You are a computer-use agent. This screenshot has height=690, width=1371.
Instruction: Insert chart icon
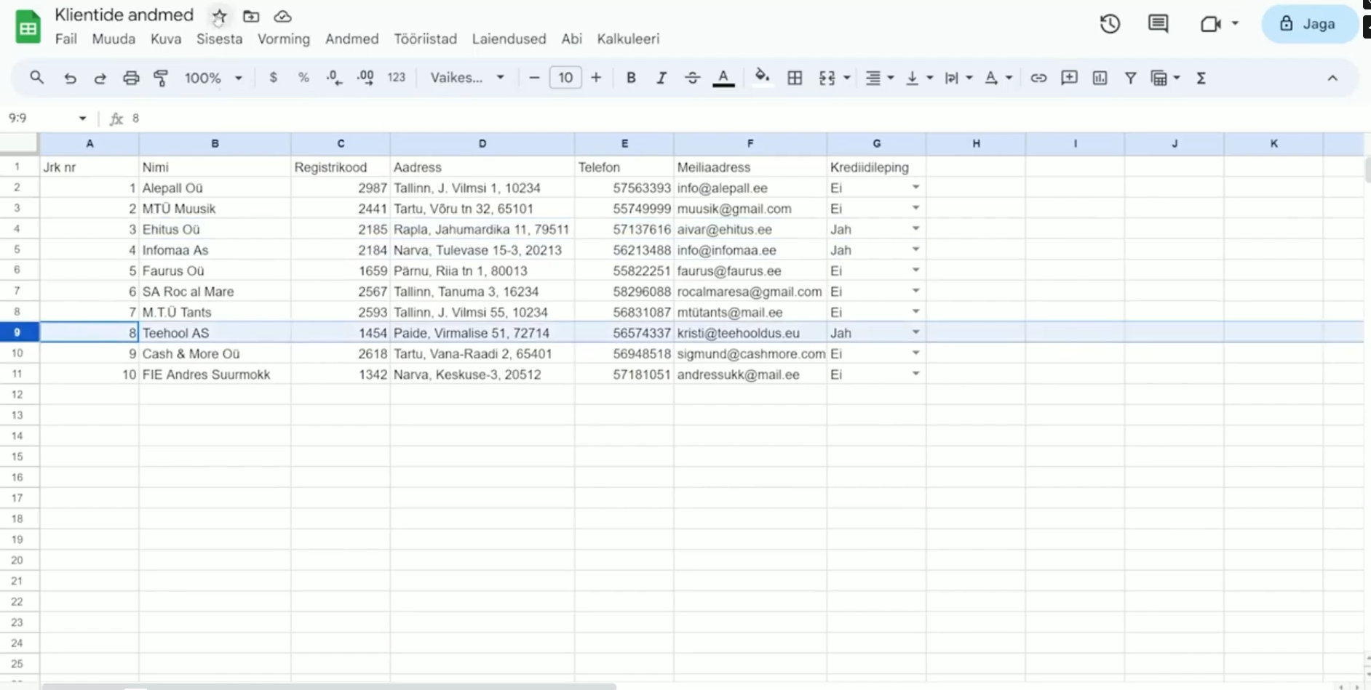tap(1100, 78)
